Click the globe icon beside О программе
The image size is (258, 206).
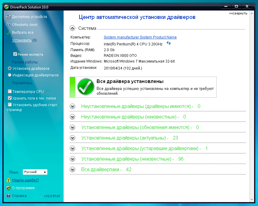point(8,188)
